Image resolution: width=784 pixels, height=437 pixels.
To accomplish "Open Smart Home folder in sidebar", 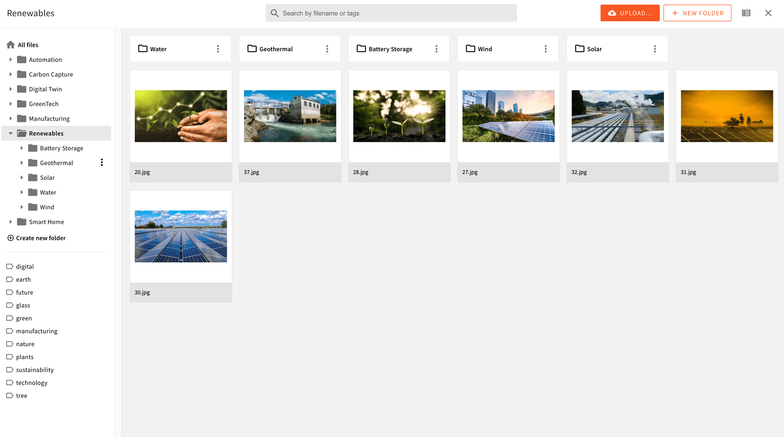I will [x=46, y=222].
